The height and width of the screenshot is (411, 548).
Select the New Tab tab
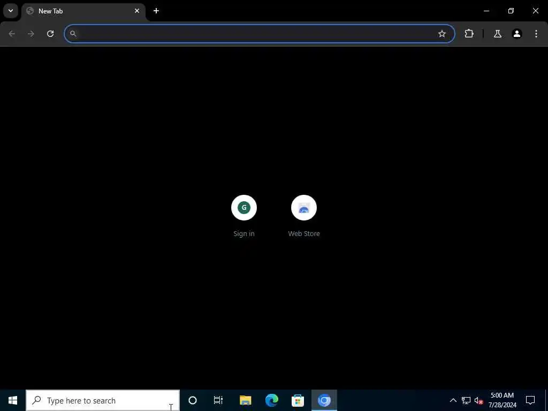(x=83, y=11)
